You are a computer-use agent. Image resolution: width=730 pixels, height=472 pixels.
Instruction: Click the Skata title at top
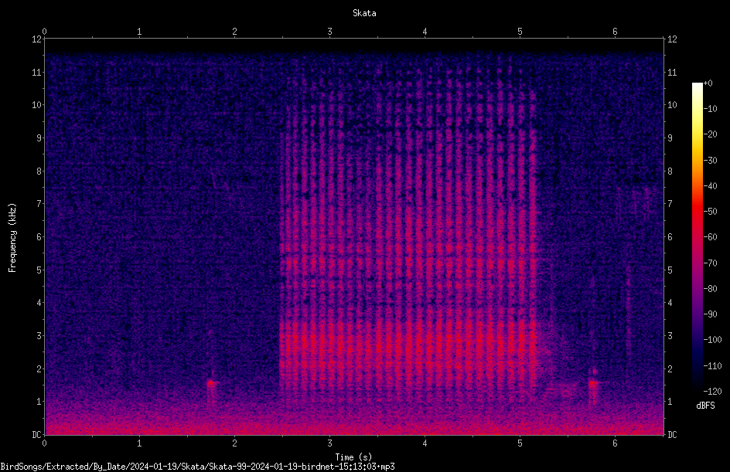tap(364, 13)
